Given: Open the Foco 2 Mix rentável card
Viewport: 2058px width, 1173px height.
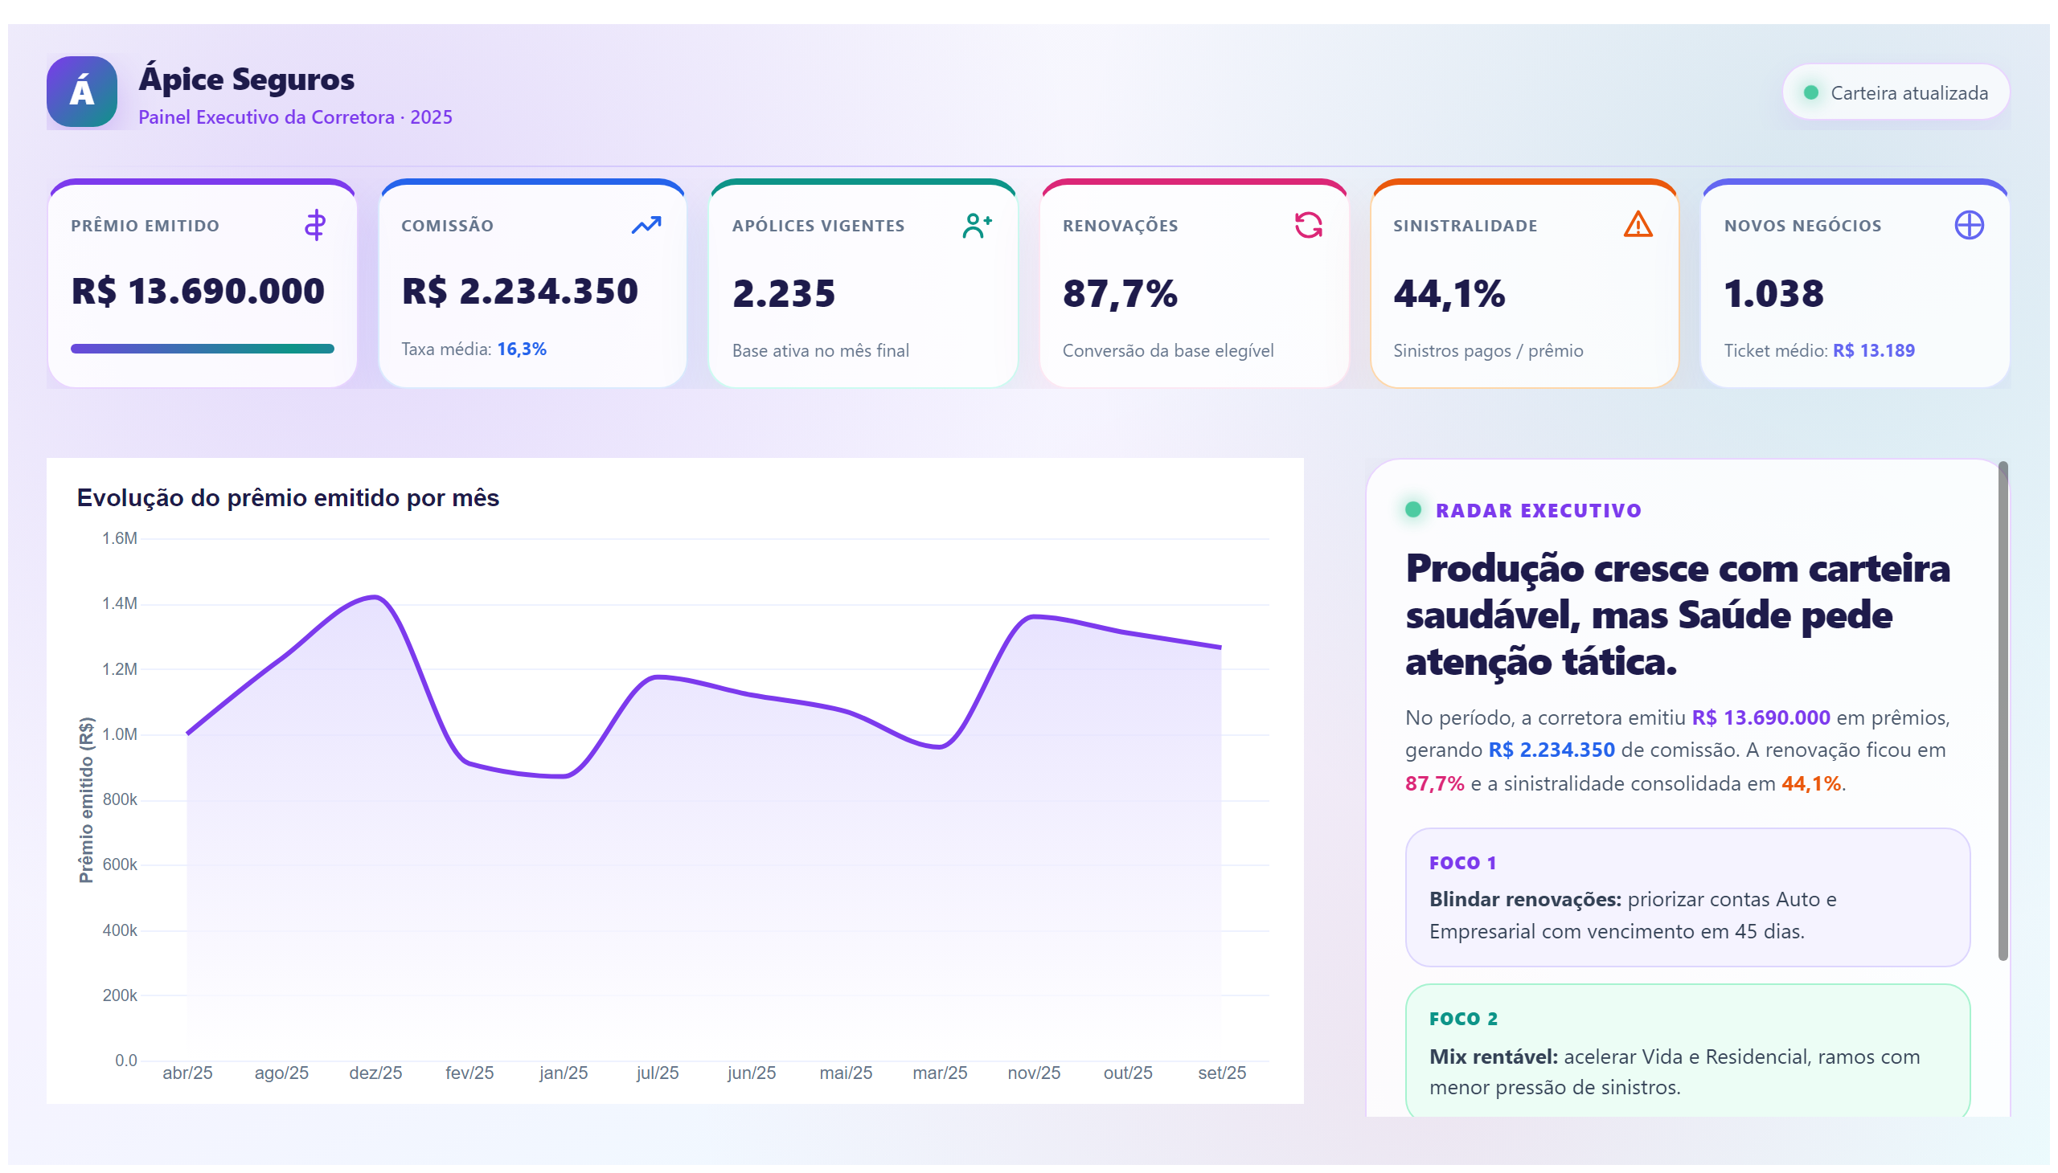Looking at the screenshot, I should (1687, 1051).
